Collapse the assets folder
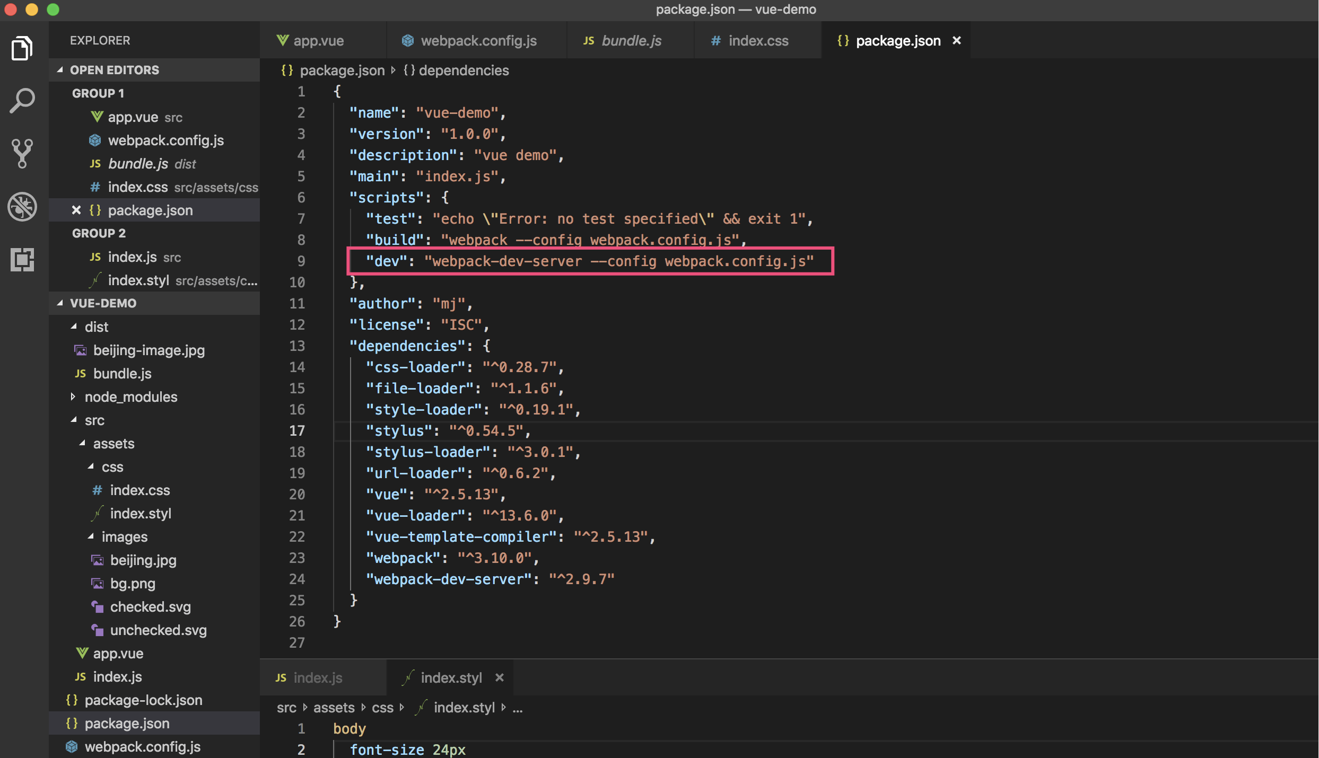 [x=154, y=443]
